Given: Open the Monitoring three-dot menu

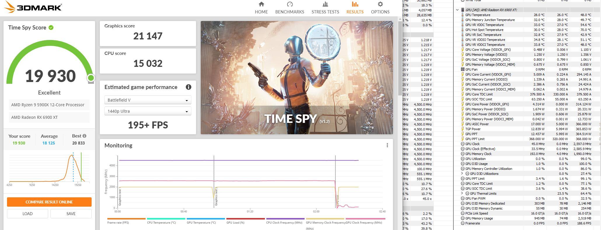Looking at the screenshot, I should click(x=387, y=145).
